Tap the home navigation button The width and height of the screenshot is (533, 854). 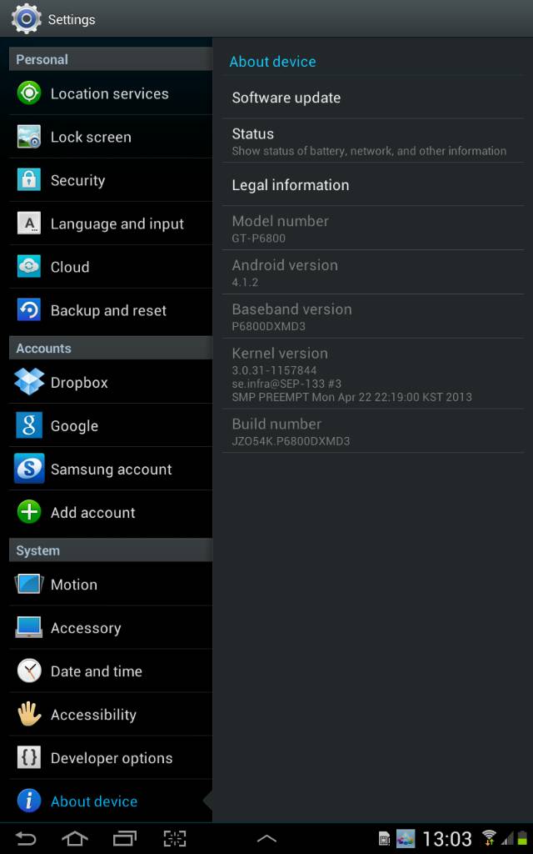pos(74,838)
